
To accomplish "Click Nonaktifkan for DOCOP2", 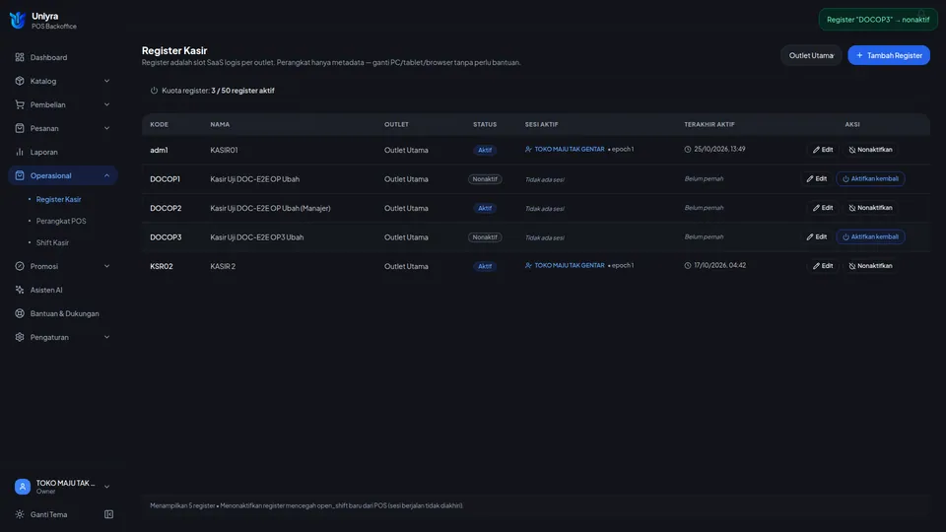I will tap(870, 208).
